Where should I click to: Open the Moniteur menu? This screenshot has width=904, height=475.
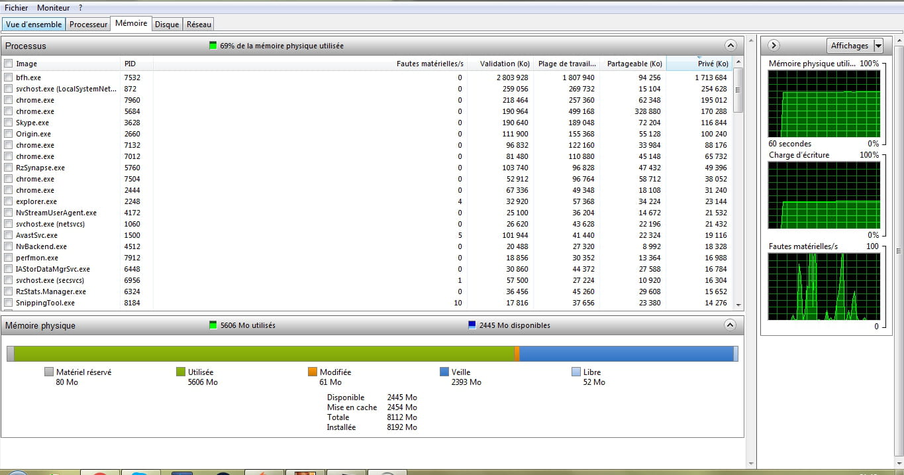coord(53,8)
